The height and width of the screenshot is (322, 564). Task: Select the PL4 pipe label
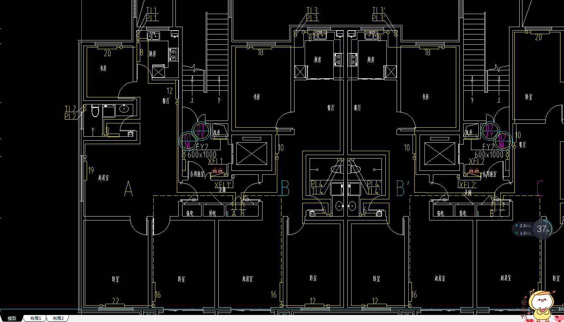[x=317, y=184]
